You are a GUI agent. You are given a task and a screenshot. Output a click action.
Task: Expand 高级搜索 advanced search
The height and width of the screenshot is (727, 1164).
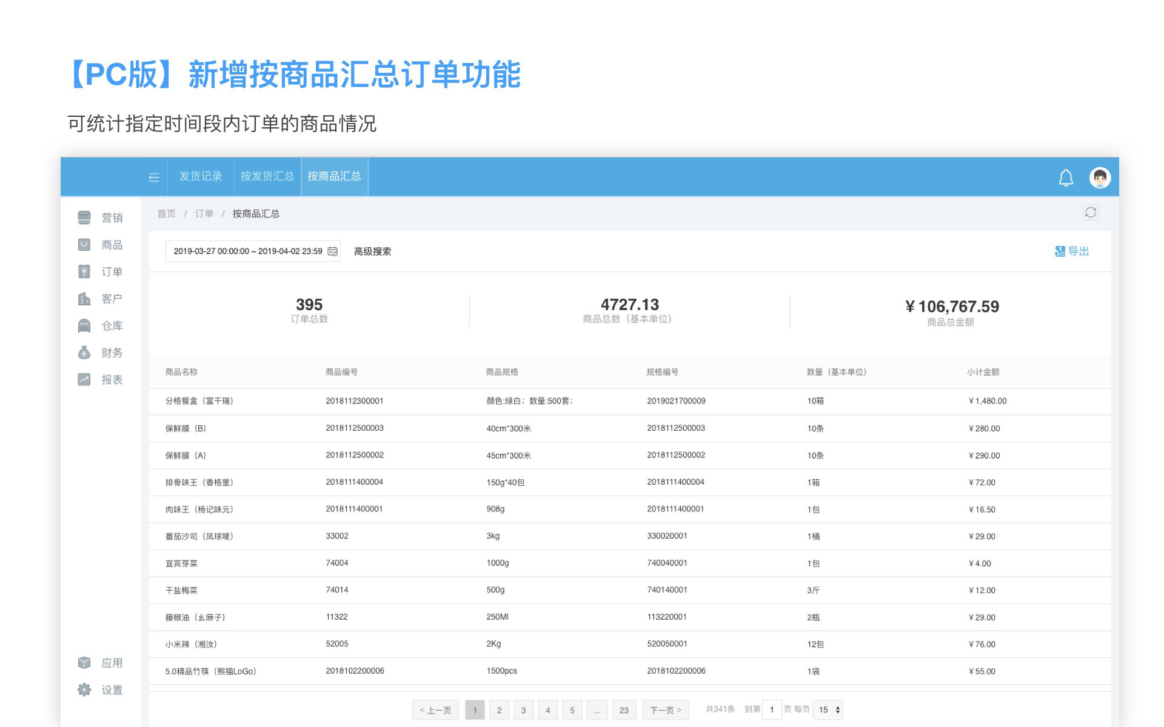(372, 251)
